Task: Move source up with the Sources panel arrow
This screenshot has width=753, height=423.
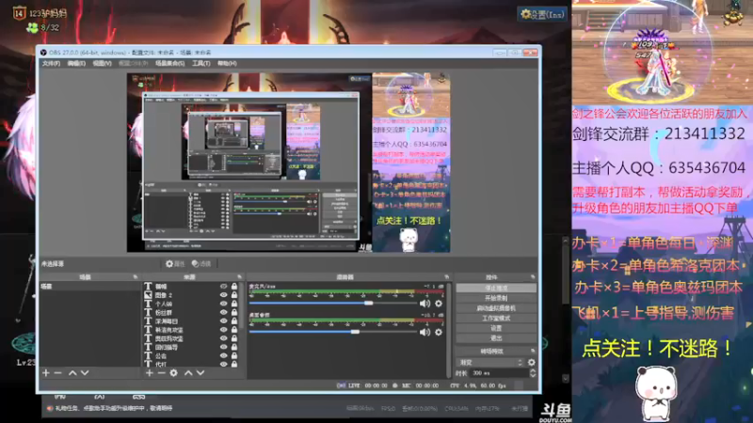Action: pyautogui.click(x=188, y=372)
